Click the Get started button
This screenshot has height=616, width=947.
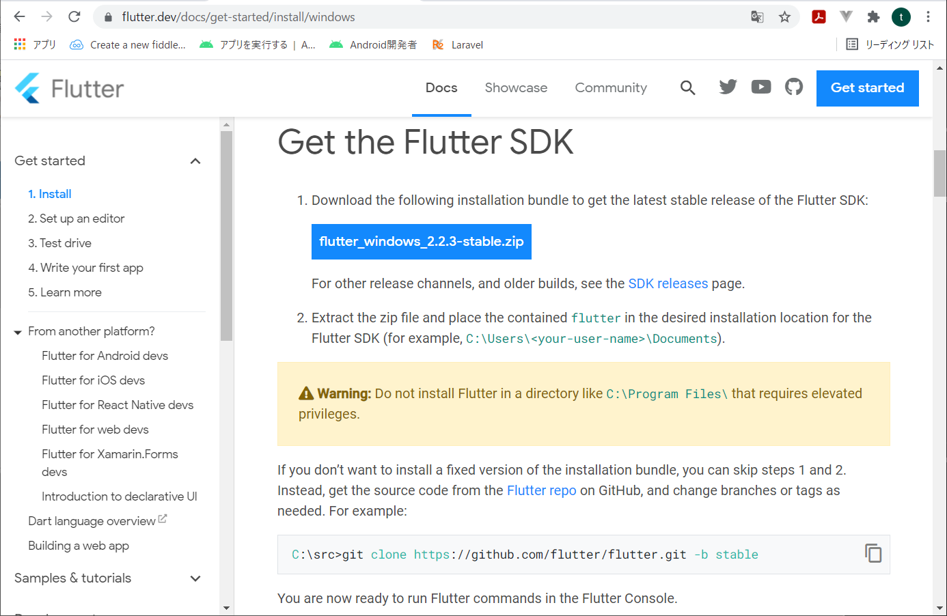868,88
